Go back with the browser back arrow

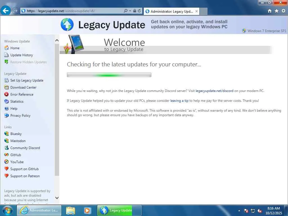coord(6,11)
